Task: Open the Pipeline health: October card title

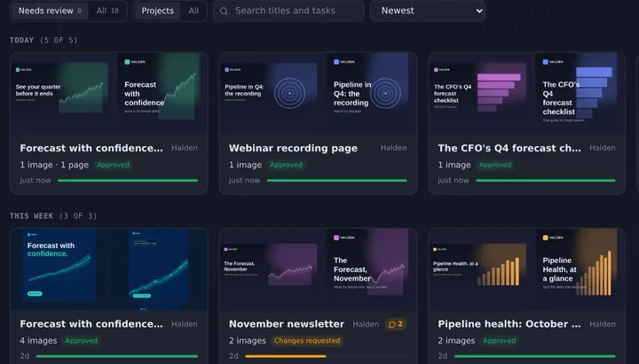Action: point(509,324)
